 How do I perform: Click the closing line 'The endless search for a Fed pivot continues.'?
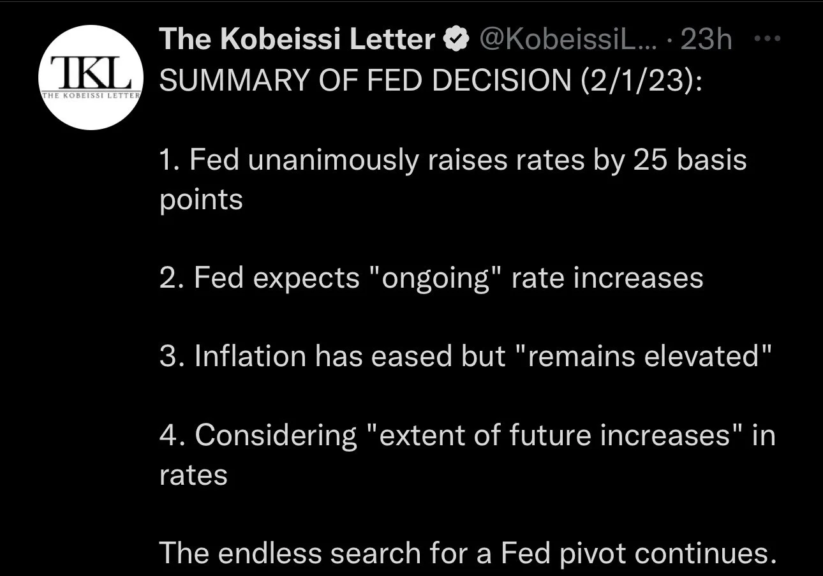[467, 552]
